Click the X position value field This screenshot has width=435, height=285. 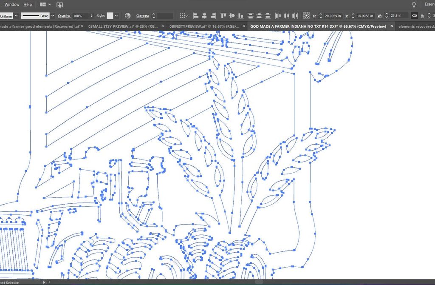[x=333, y=16]
